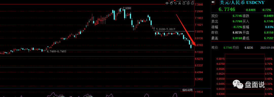This screenshot has width=274, height=97.
Task: Click the 美元/人民币 USDCNY title
Action: (242, 3)
